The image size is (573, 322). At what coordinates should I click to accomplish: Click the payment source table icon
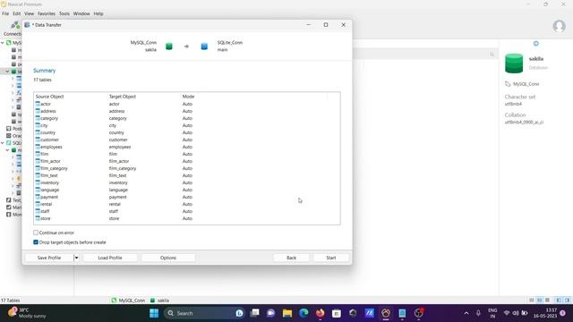tap(38, 197)
